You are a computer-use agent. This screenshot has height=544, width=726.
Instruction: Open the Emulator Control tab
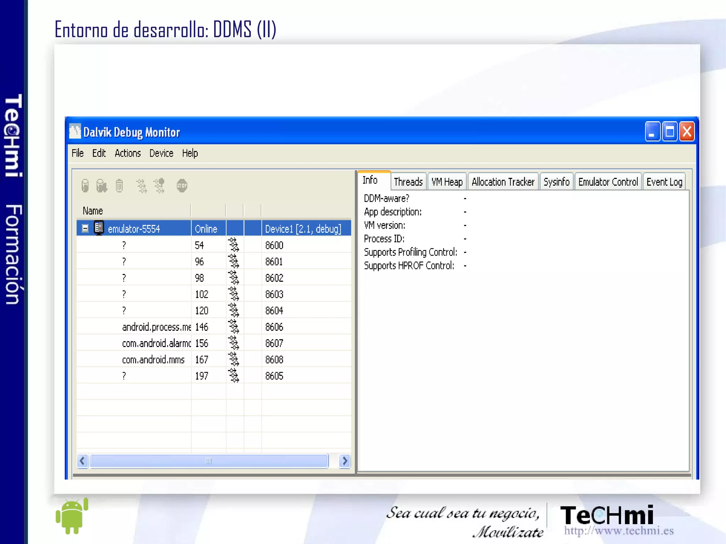coord(608,182)
